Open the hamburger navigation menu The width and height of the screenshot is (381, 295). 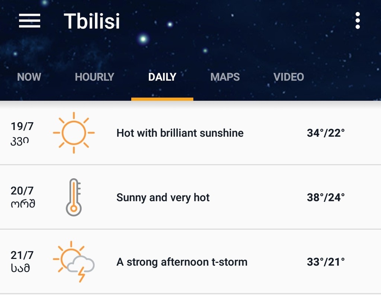click(x=29, y=21)
